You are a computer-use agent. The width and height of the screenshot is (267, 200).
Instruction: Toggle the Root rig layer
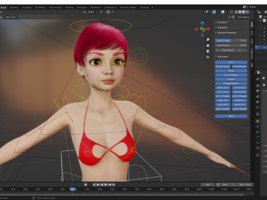pyautogui.click(x=231, y=116)
